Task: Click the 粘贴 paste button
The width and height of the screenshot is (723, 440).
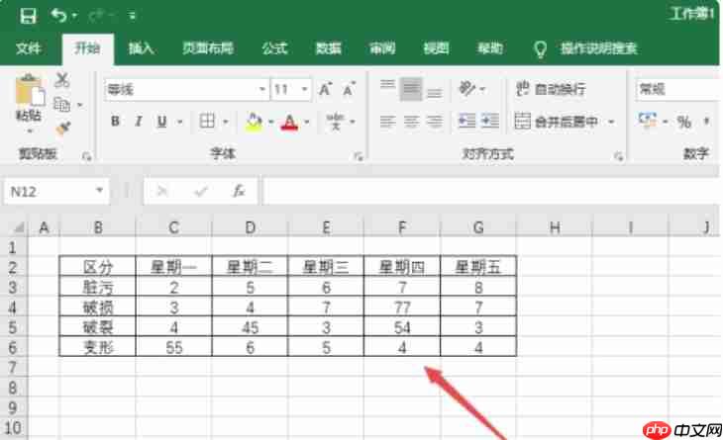Action: [29, 98]
